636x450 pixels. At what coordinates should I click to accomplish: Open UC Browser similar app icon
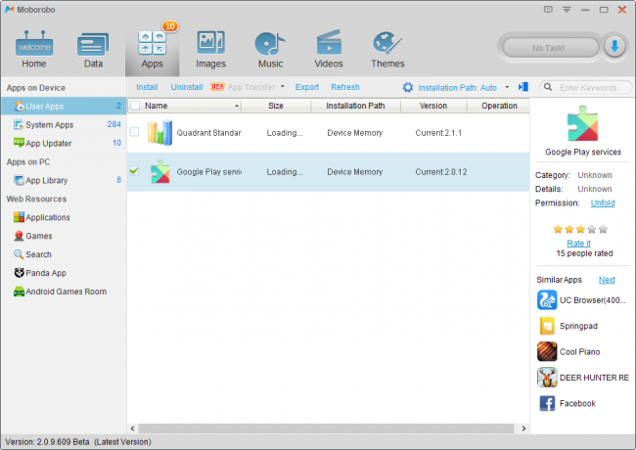(x=547, y=300)
